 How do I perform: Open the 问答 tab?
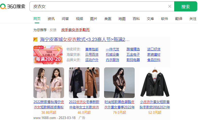(x=65, y=19)
